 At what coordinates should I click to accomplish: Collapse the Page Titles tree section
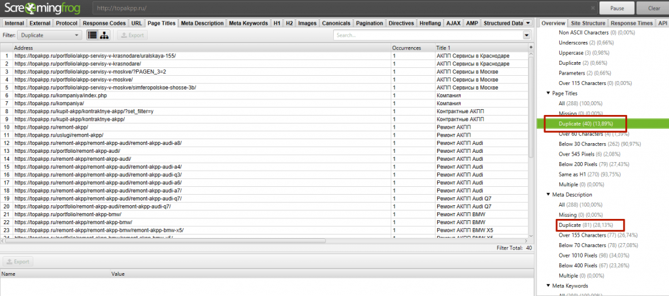pos(547,93)
